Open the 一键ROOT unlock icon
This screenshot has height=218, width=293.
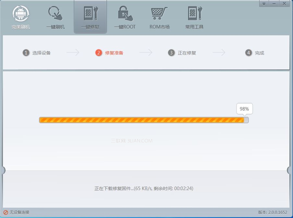point(125,13)
